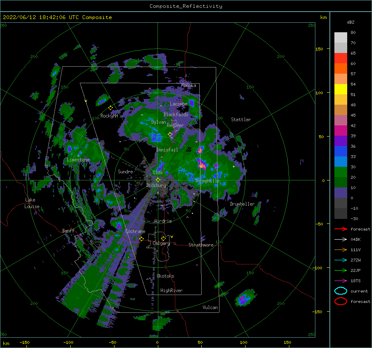Click the yellow diamond marker beside Cochrane
This screenshot has height=348, width=372.
(x=141, y=239)
